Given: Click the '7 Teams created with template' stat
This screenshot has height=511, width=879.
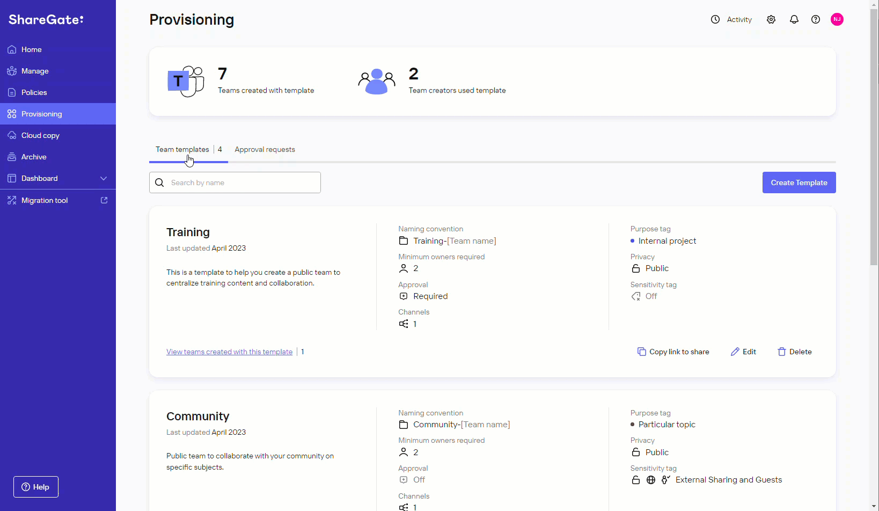Looking at the screenshot, I should 266,81.
